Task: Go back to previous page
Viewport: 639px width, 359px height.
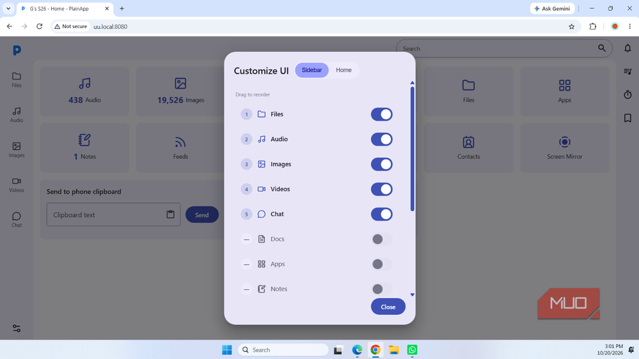Action: coord(10,26)
